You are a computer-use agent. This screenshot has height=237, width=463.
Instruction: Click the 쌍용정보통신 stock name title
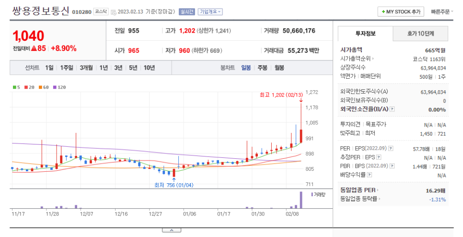pos(41,11)
